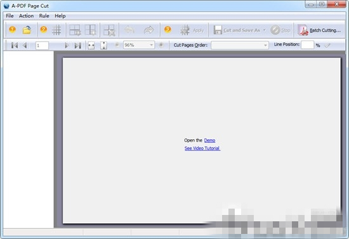Click the page number input field
This screenshot has height=239, width=349.
42,46
